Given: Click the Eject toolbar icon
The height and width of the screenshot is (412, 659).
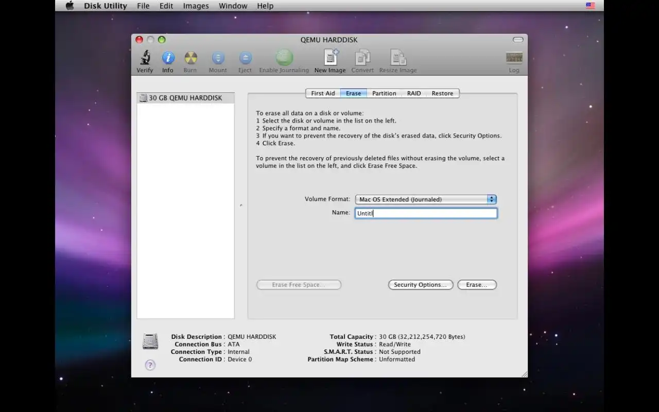Looking at the screenshot, I should pyautogui.click(x=245, y=58).
